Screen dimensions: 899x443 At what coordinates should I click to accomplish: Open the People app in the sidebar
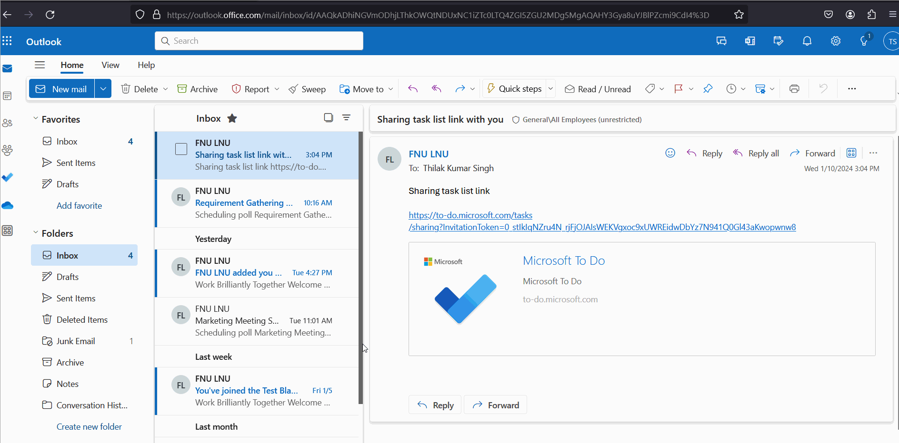tap(8, 123)
